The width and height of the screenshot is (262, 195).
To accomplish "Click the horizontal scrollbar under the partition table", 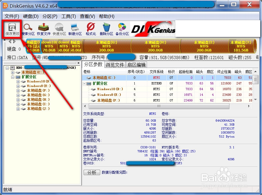I will (159, 106).
